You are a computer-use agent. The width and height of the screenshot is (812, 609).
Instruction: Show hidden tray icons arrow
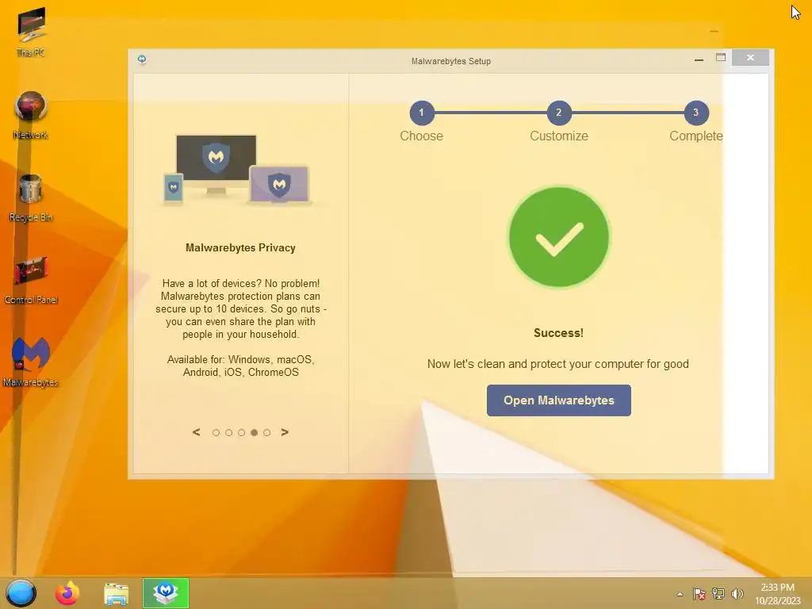(x=680, y=594)
